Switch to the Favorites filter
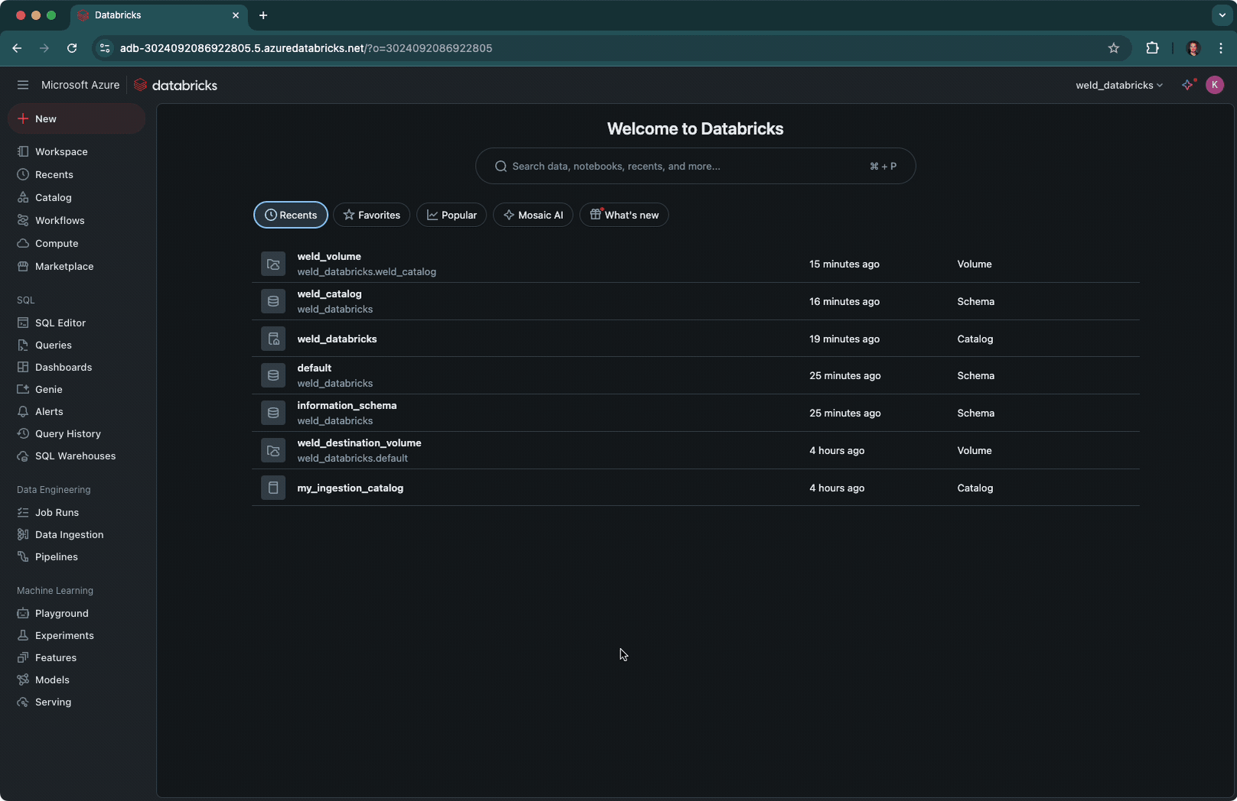Viewport: 1237px width, 801px height. [371, 215]
